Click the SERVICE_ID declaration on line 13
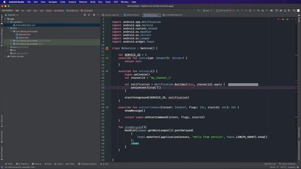301x169 pixels. pyautogui.click(x=133, y=55)
